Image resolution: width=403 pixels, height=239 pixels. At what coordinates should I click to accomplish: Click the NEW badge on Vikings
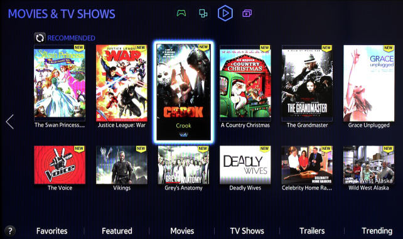coord(141,149)
